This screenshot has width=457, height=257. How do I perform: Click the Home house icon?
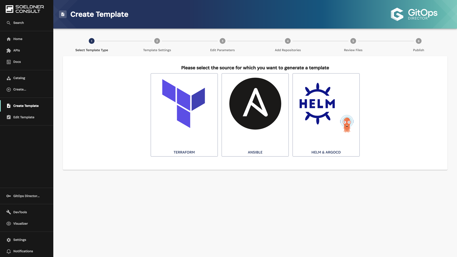pyautogui.click(x=9, y=39)
